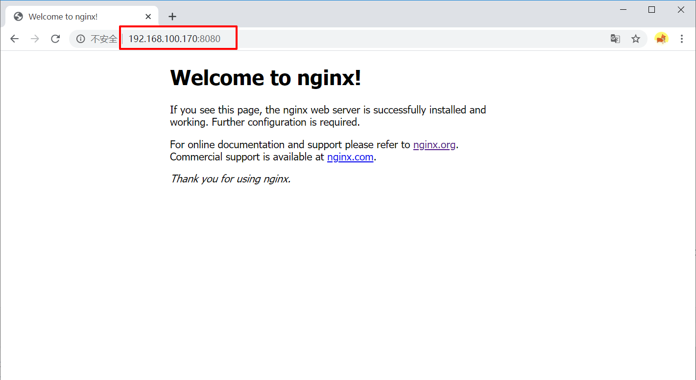Bookmark this page with the star icon
696x380 pixels.
pos(636,39)
